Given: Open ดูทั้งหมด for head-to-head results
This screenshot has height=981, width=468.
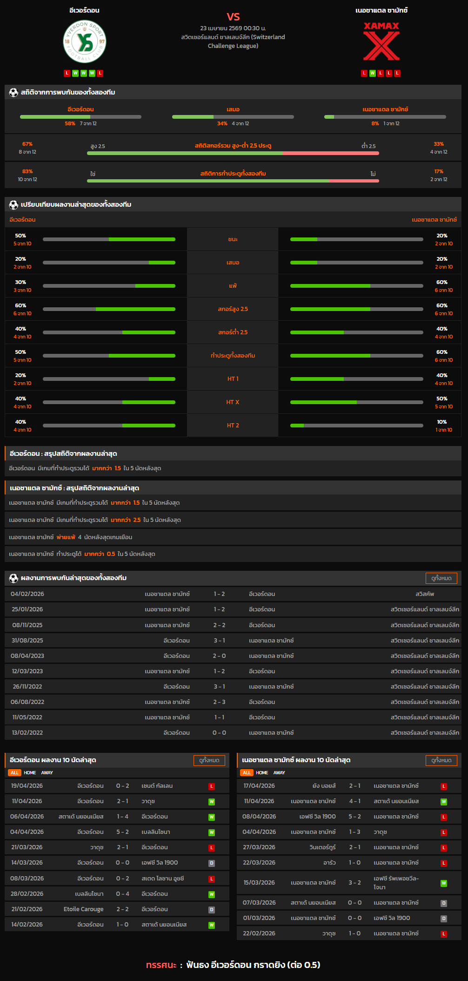Looking at the screenshot, I should point(441,578).
